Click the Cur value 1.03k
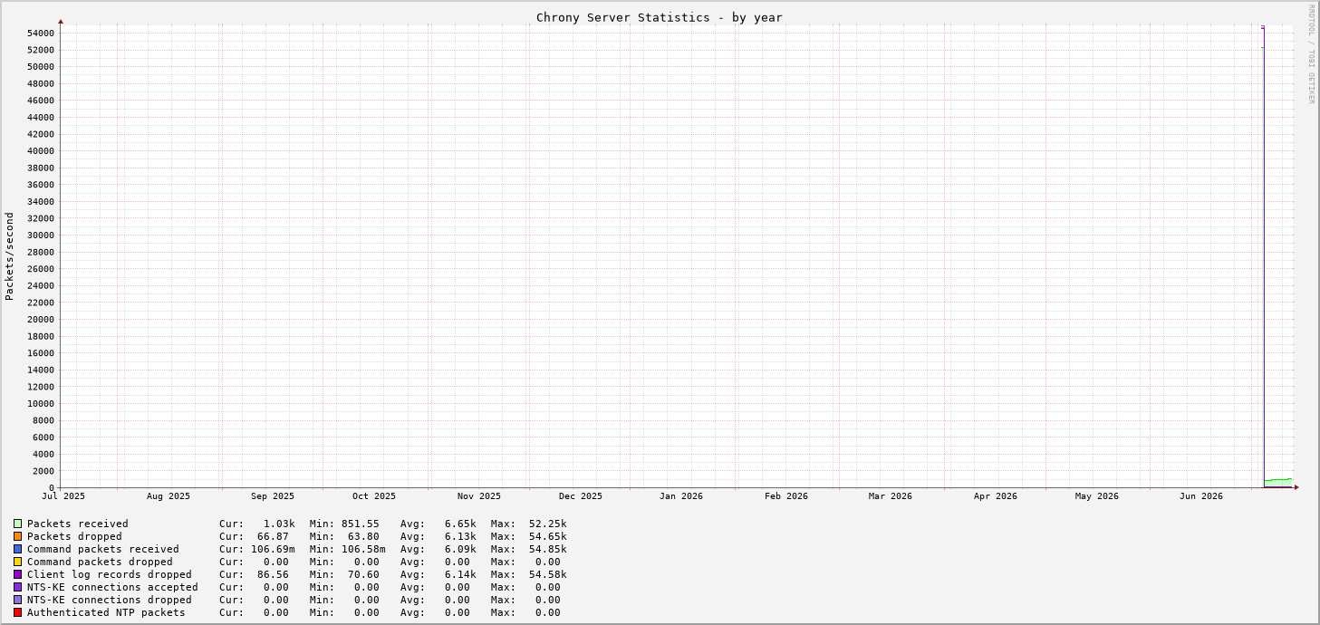Screen dimensions: 1320x625 [x=279, y=524]
